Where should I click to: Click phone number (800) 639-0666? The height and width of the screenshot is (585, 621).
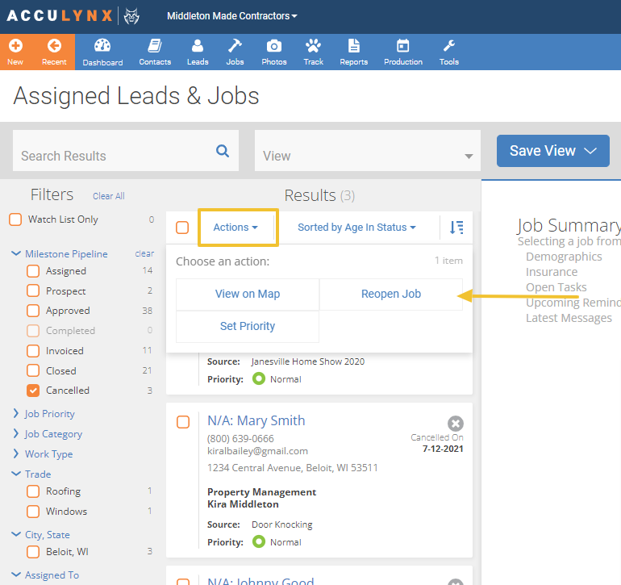click(x=240, y=439)
